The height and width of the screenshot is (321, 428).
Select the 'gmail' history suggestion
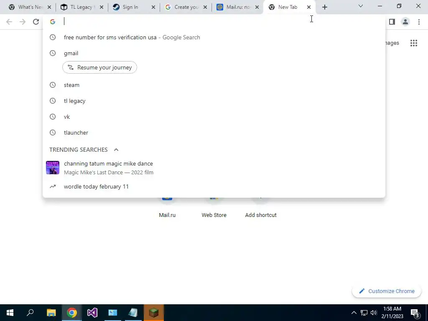coord(214,53)
